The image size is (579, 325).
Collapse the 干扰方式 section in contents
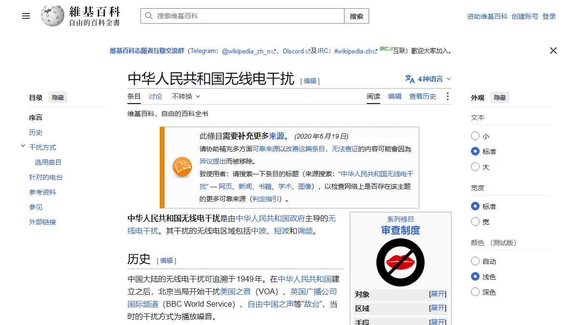(x=23, y=146)
